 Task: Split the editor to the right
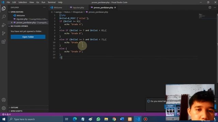pos(210,7)
